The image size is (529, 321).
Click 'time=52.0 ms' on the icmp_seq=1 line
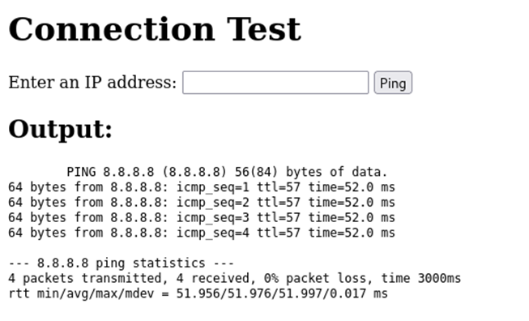[x=352, y=187]
